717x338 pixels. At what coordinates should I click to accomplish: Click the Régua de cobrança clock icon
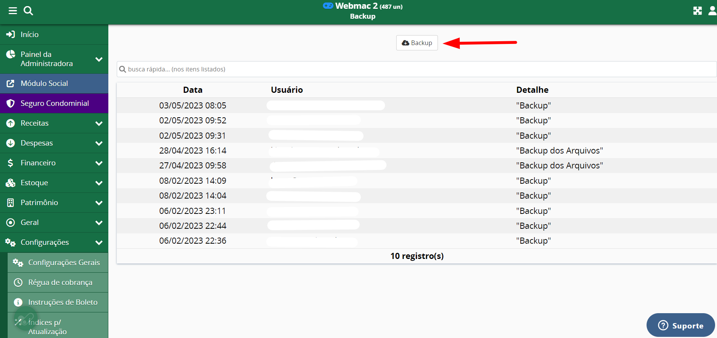point(18,283)
